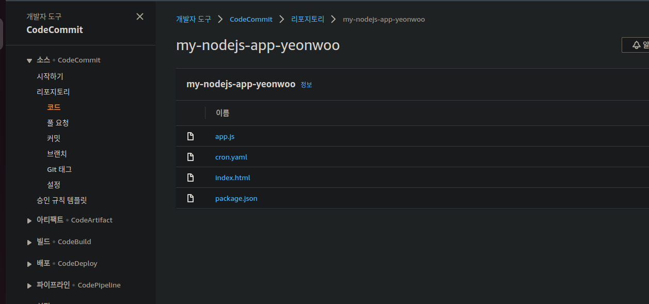
Task: Click CodeCommit in the breadcrumb
Action: point(251,19)
